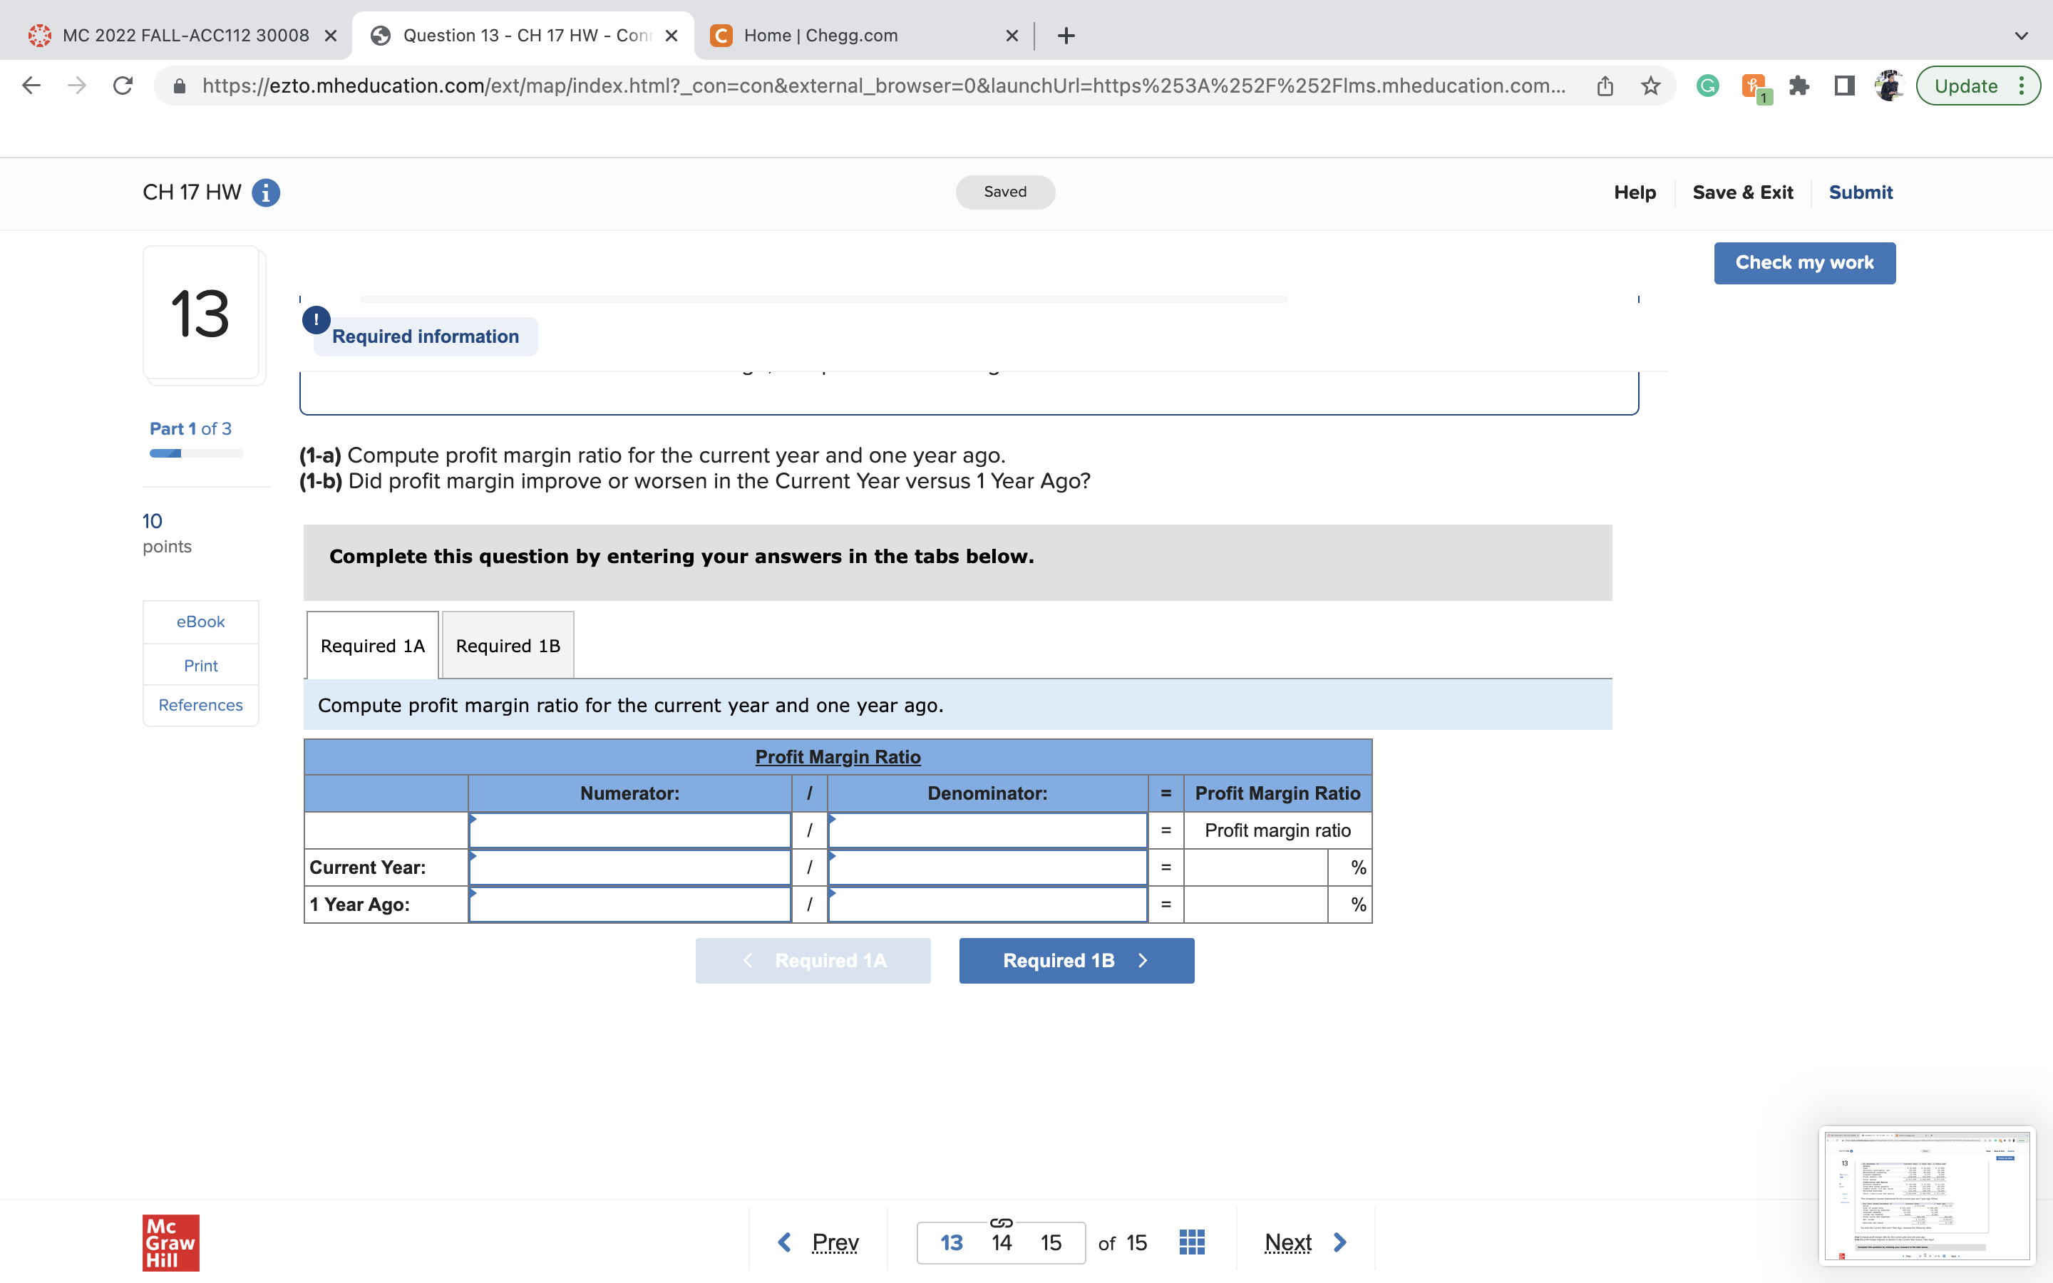Reload the page
Screen dimensions: 2053x1283
click(123, 86)
